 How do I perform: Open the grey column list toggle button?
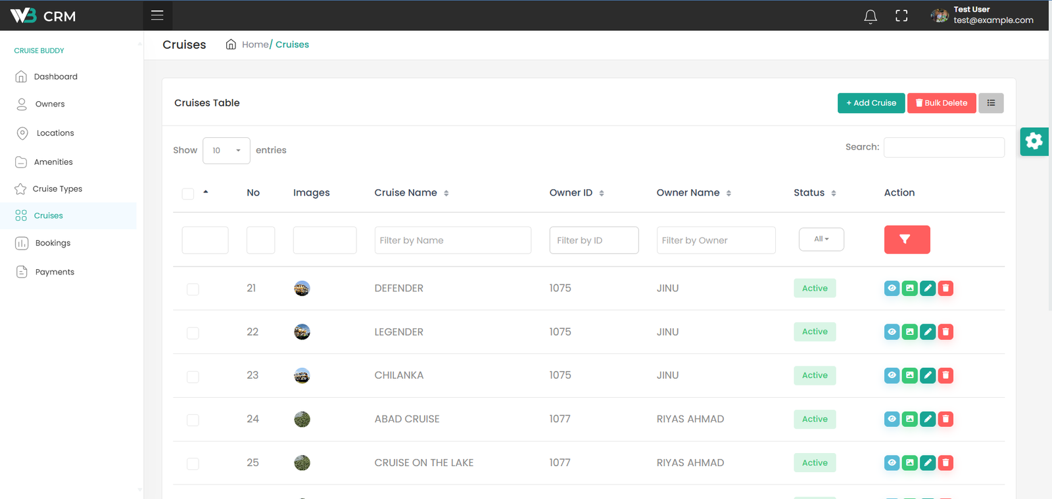[x=990, y=103]
